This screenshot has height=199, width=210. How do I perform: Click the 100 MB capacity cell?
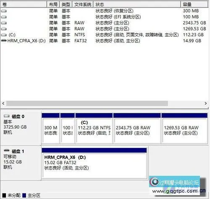[x=191, y=17]
